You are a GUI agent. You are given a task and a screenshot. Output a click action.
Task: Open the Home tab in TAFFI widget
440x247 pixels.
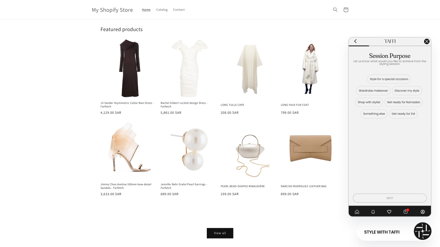click(357, 212)
